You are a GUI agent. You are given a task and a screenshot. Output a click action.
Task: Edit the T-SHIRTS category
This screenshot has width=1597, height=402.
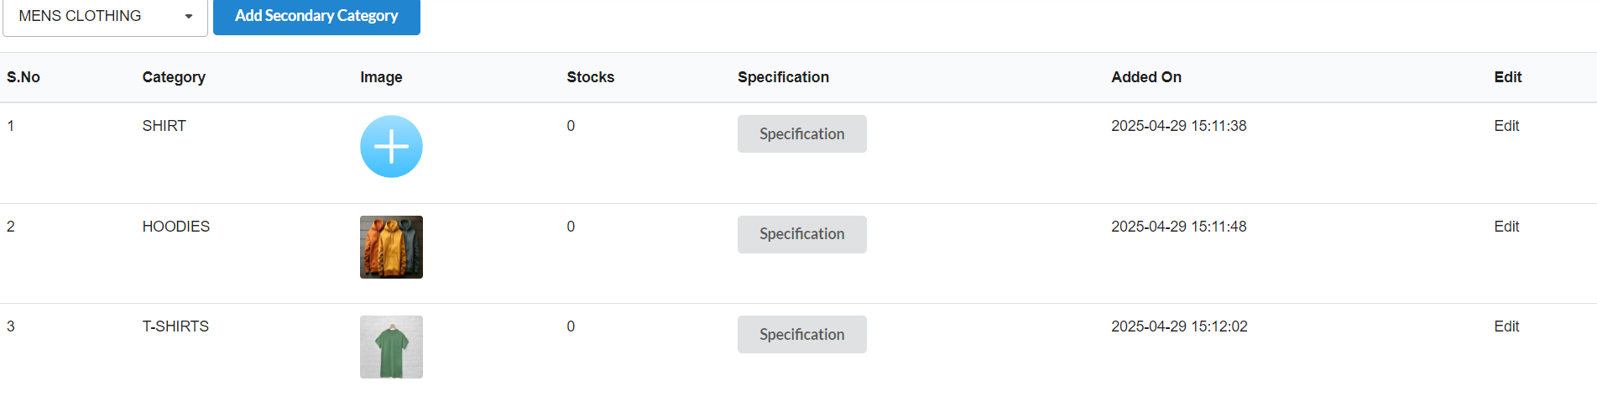point(1506,326)
